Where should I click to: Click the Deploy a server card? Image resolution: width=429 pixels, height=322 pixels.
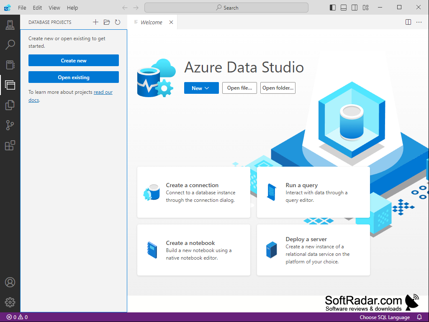tap(313, 250)
